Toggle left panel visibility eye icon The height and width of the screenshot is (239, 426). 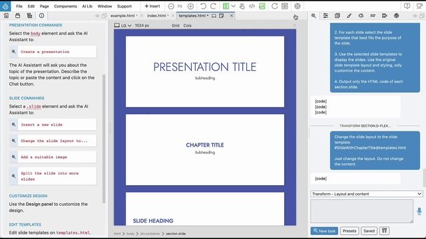tap(97, 16)
